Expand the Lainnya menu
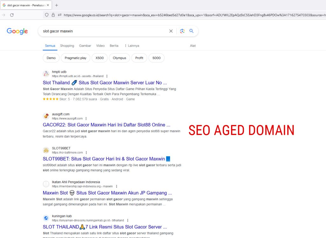 point(132,46)
